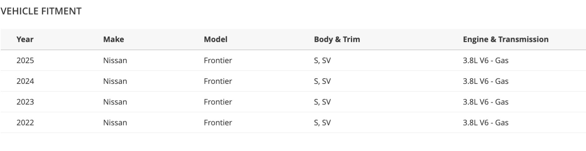Select the 2022 year cell
The image size is (586, 151).
click(25, 123)
